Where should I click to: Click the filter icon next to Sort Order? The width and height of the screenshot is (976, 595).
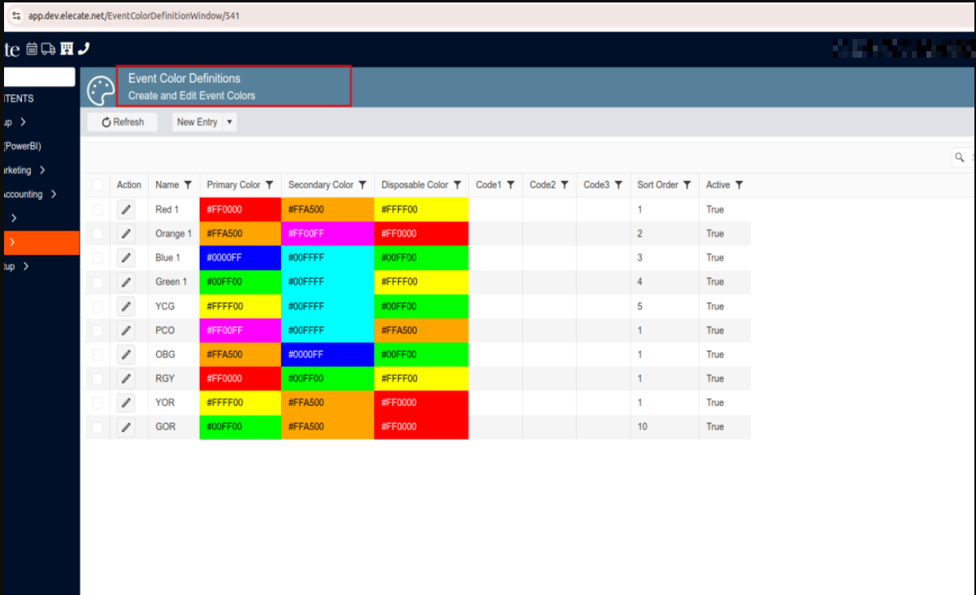687,185
